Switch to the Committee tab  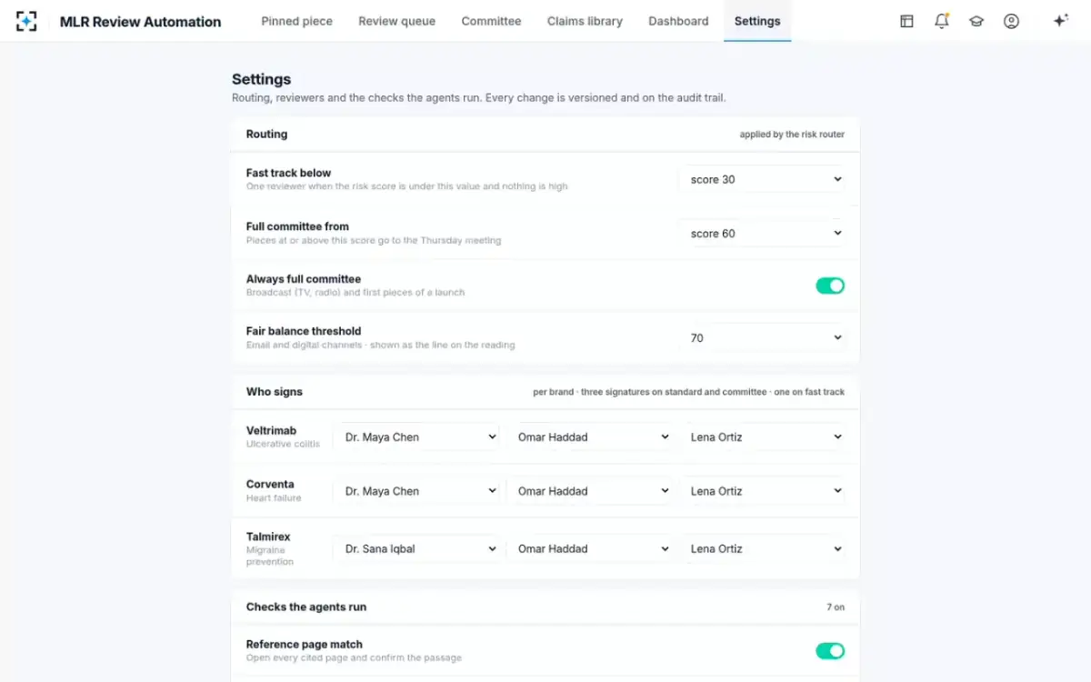click(491, 21)
